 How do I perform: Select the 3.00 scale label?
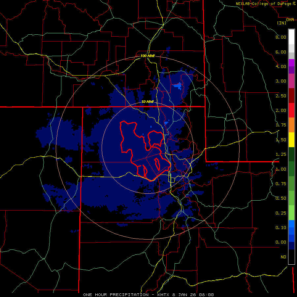(x=281, y=81)
